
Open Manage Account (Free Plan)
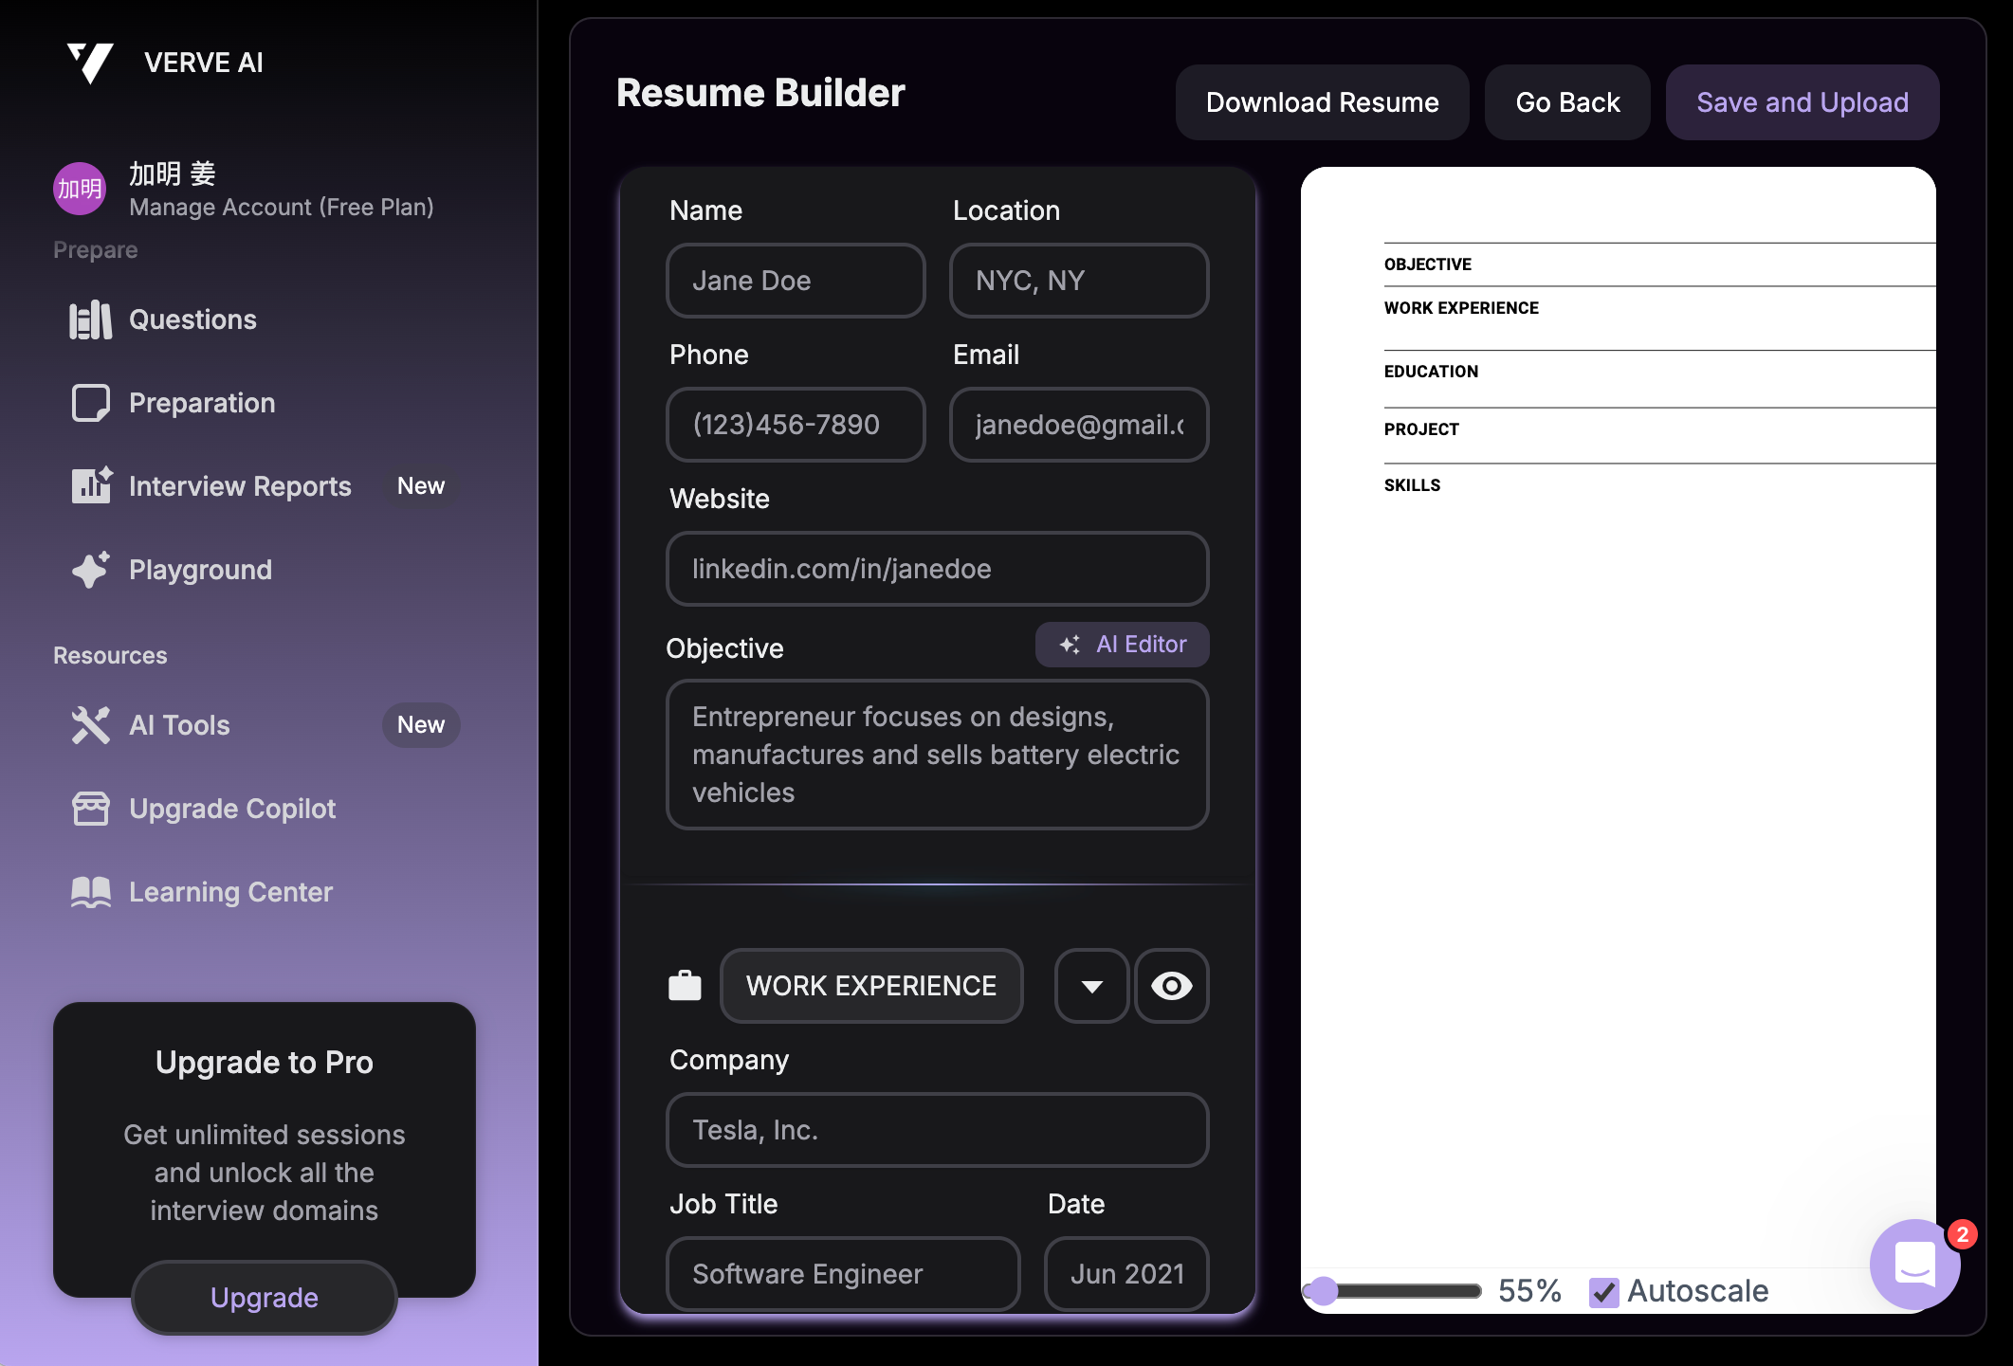(281, 208)
